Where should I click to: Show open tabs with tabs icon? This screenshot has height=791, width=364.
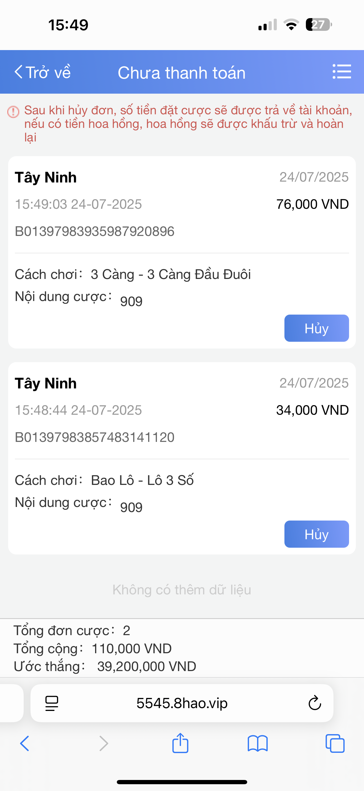[x=335, y=743]
